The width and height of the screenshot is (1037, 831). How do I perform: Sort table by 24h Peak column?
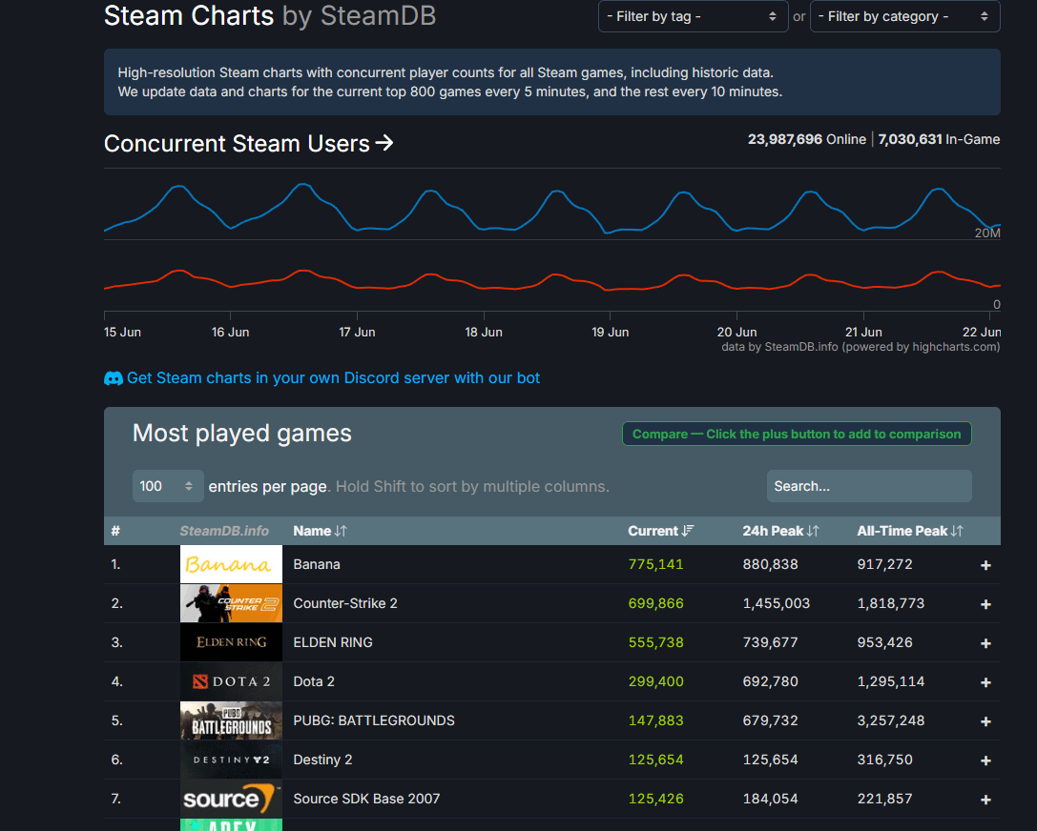780,531
